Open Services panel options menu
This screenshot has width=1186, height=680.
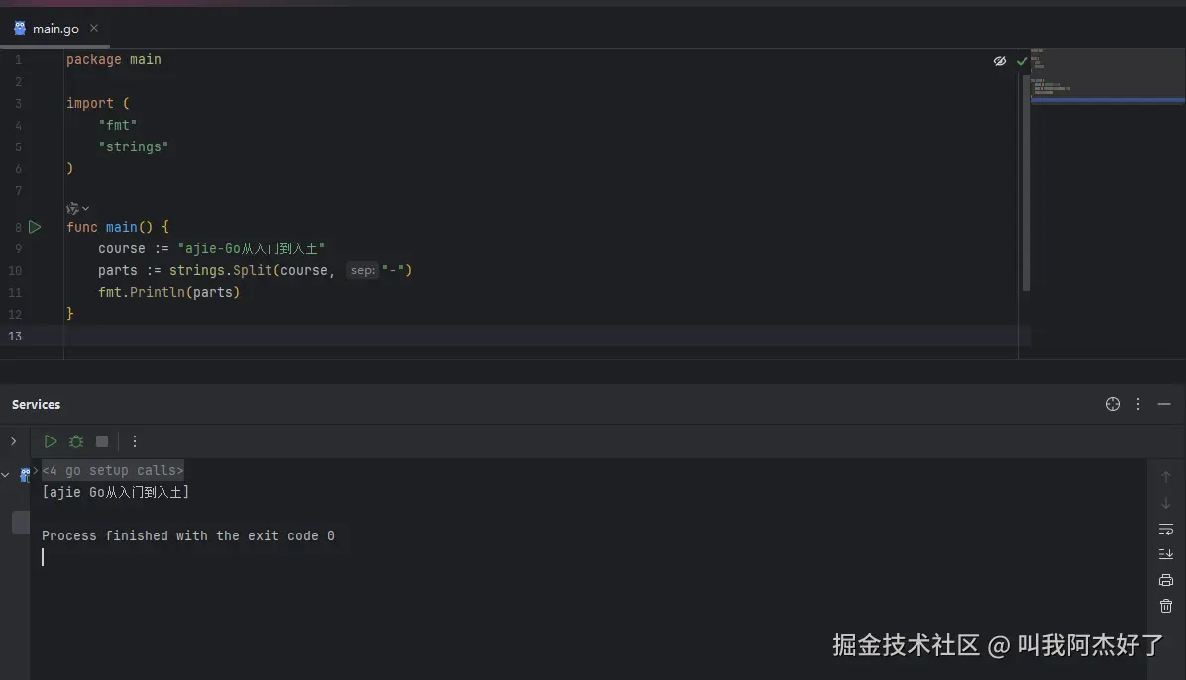(1137, 404)
